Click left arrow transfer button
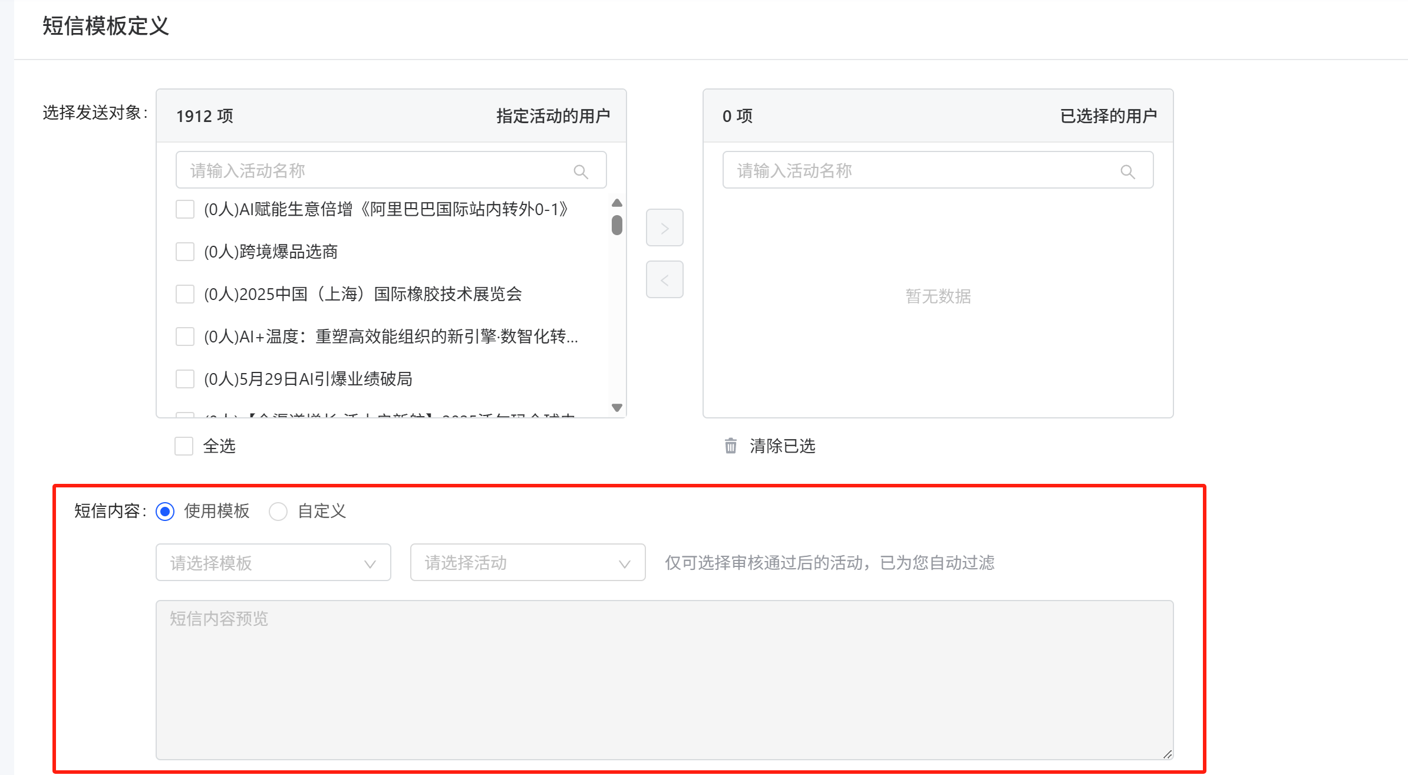1408x775 pixels. click(x=664, y=279)
